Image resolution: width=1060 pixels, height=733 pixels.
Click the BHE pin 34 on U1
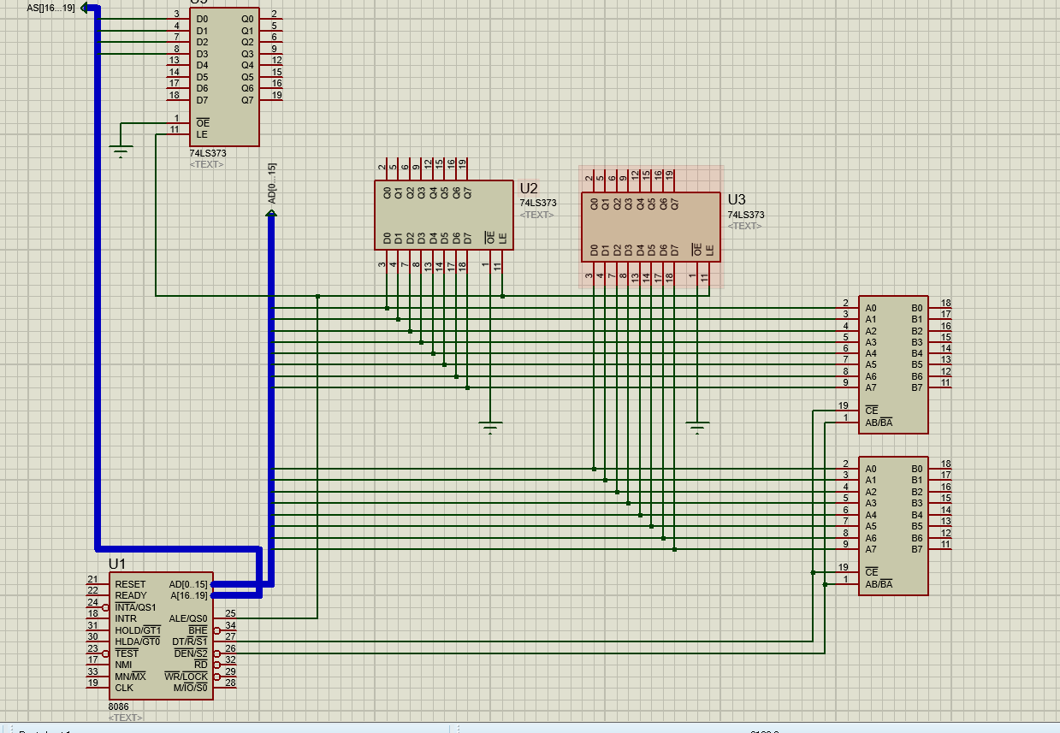point(225,630)
